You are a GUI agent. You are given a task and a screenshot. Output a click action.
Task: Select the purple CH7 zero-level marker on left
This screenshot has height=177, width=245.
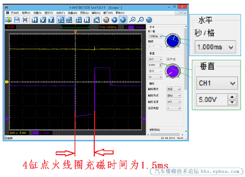point(7,118)
